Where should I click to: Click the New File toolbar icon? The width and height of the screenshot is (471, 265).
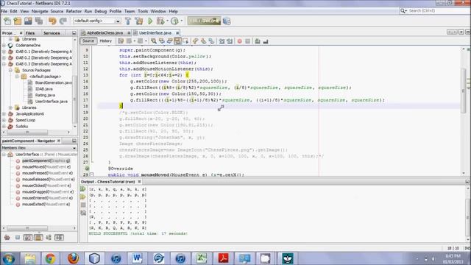tap(7, 21)
